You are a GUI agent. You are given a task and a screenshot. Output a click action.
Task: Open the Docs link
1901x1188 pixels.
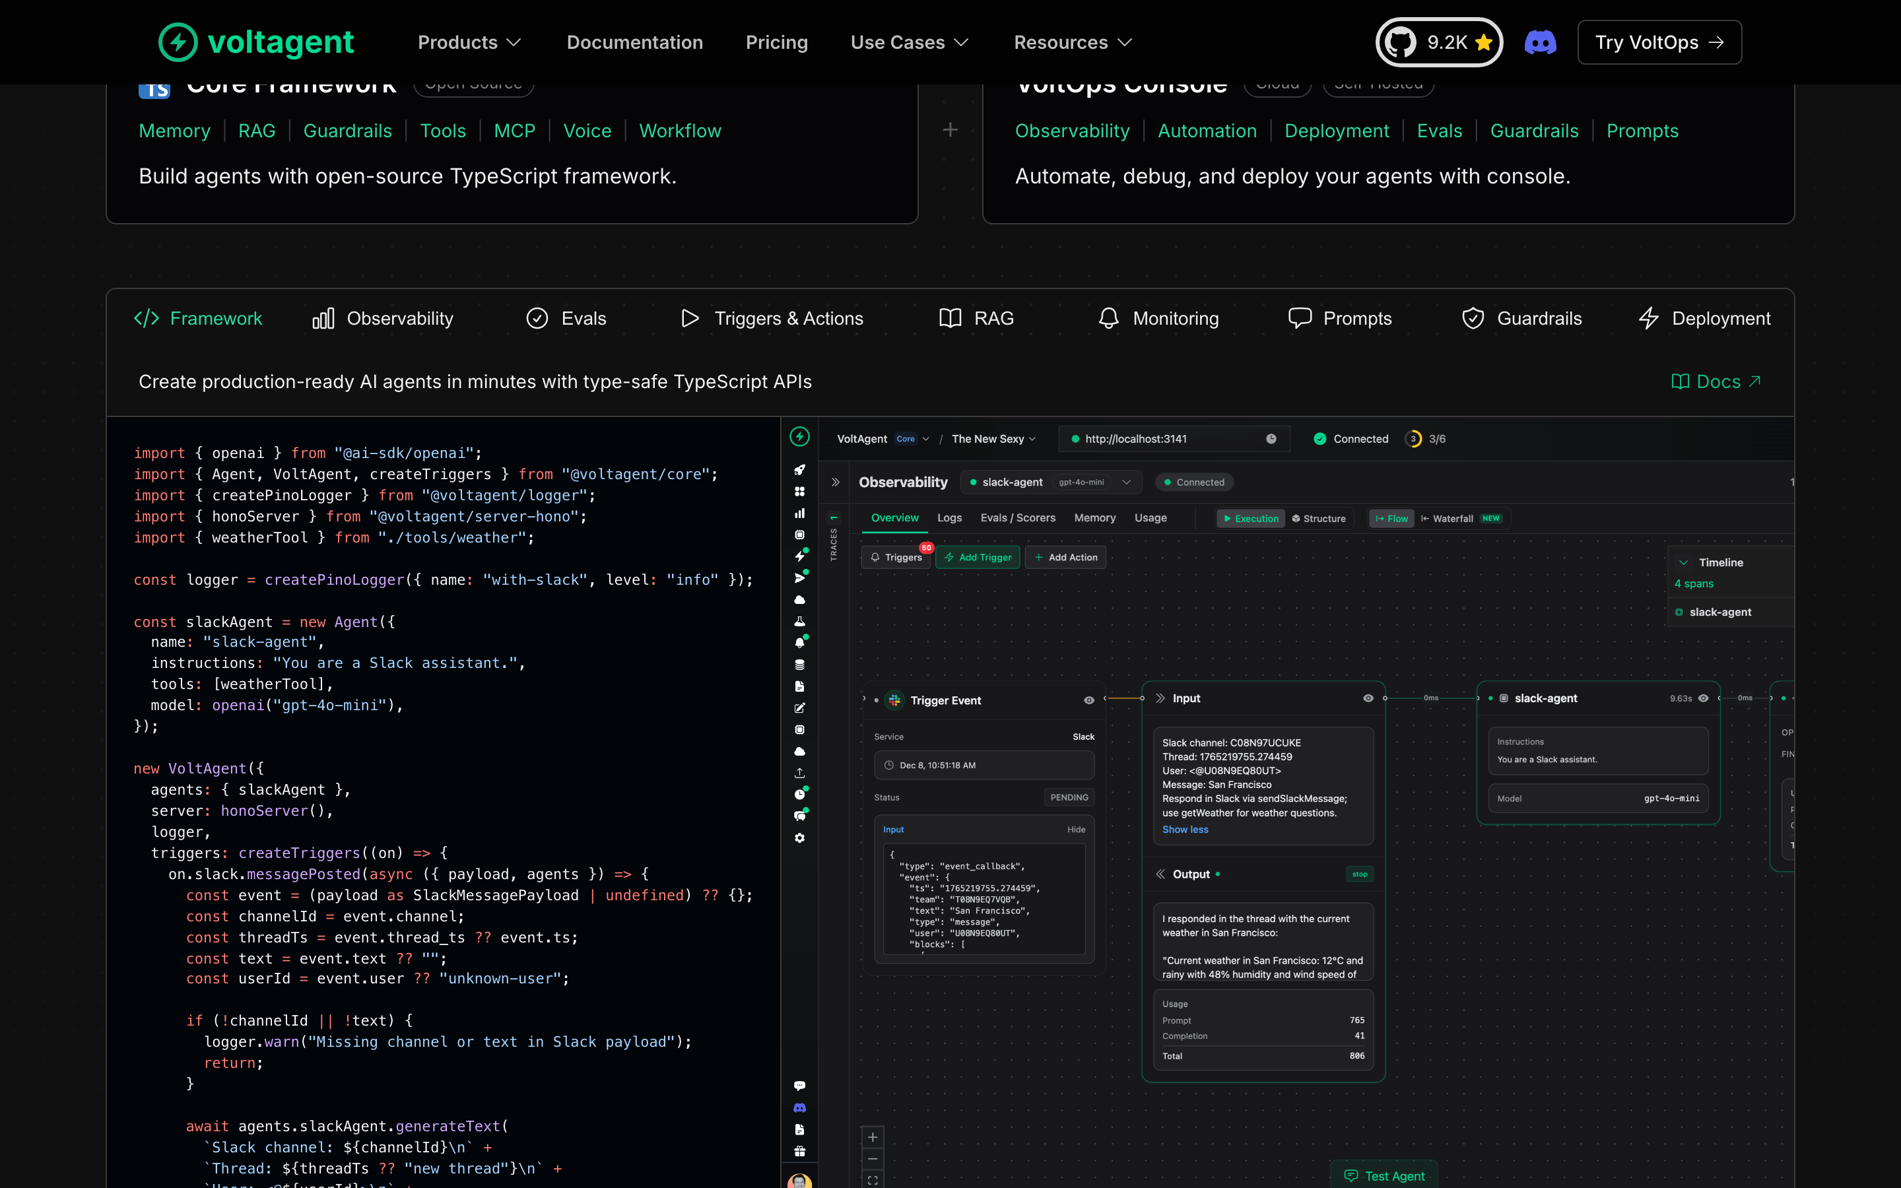[x=1716, y=382]
